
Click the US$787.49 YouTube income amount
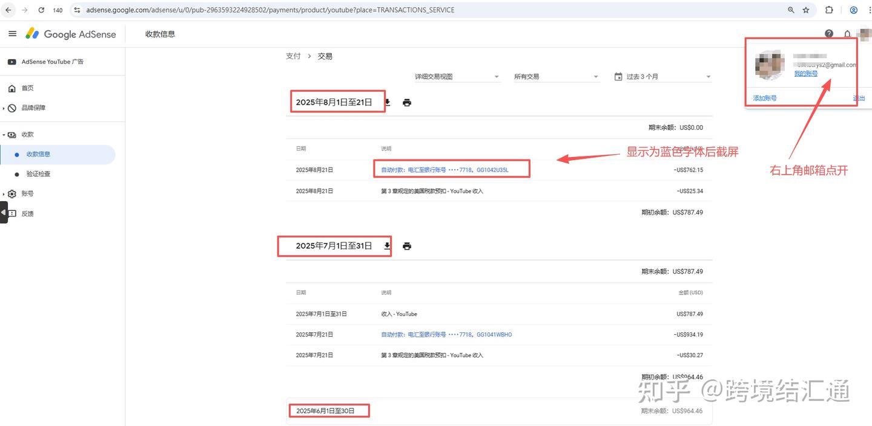click(x=690, y=314)
